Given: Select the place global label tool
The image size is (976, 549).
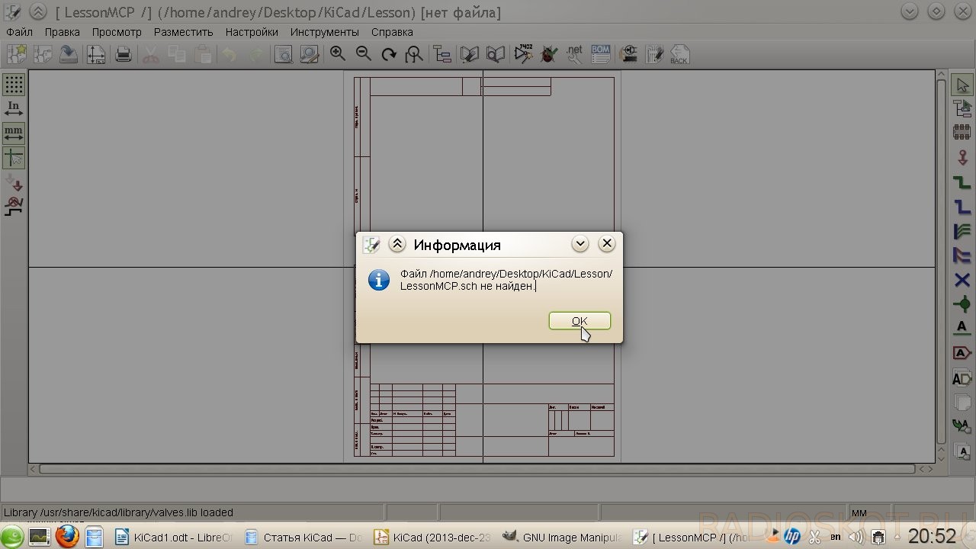Looking at the screenshot, I should coord(962,353).
